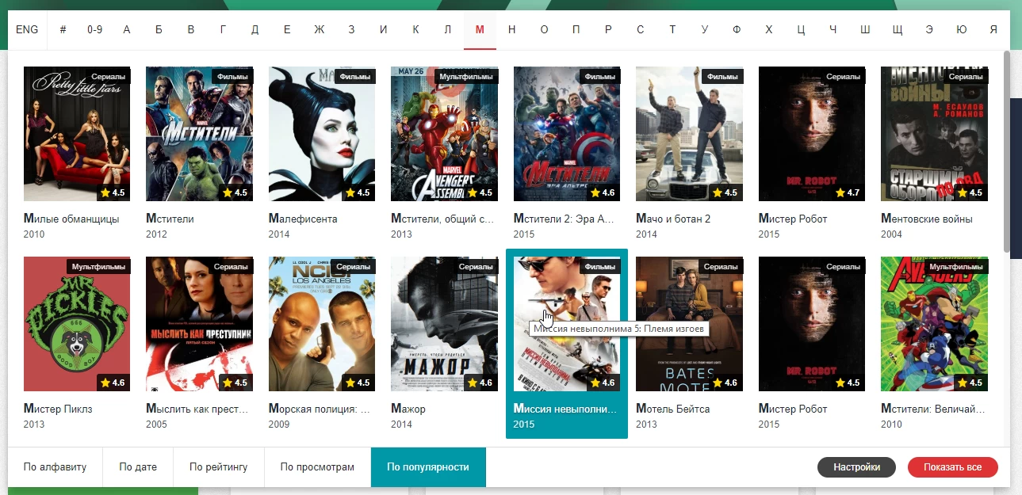1022x495 pixels.
Task: Open the Мстители 2012 movie poster
Action: (x=199, y=134)
